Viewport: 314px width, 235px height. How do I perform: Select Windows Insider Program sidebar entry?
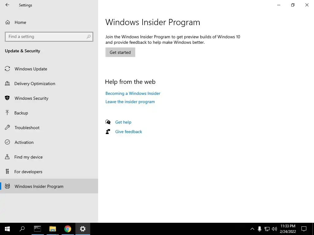pyautogui.click(x=49, y=186)
